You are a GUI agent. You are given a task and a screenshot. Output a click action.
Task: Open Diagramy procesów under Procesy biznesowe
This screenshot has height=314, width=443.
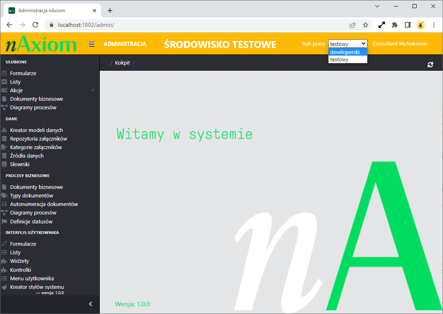33,213
